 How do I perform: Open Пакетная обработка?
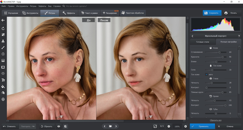coord(133,13)
